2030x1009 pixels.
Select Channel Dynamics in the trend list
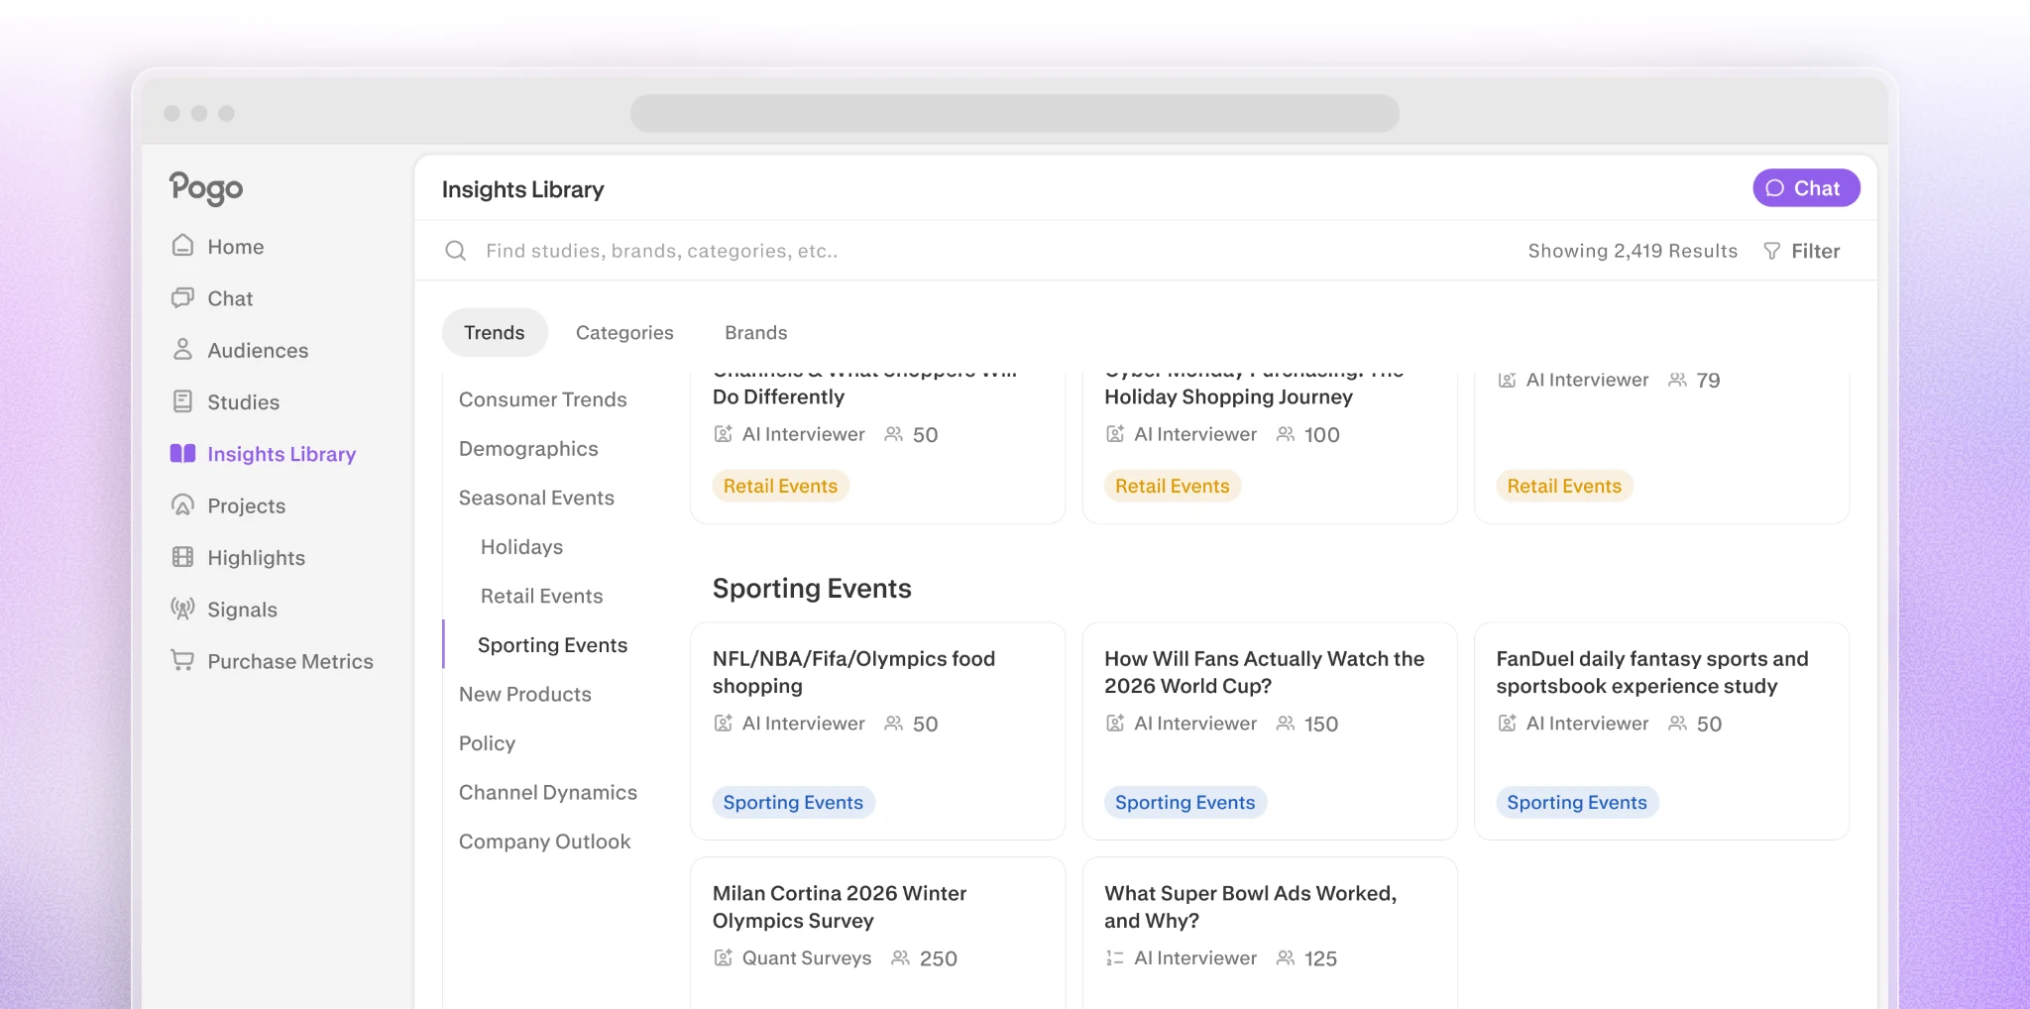[548, 792]
